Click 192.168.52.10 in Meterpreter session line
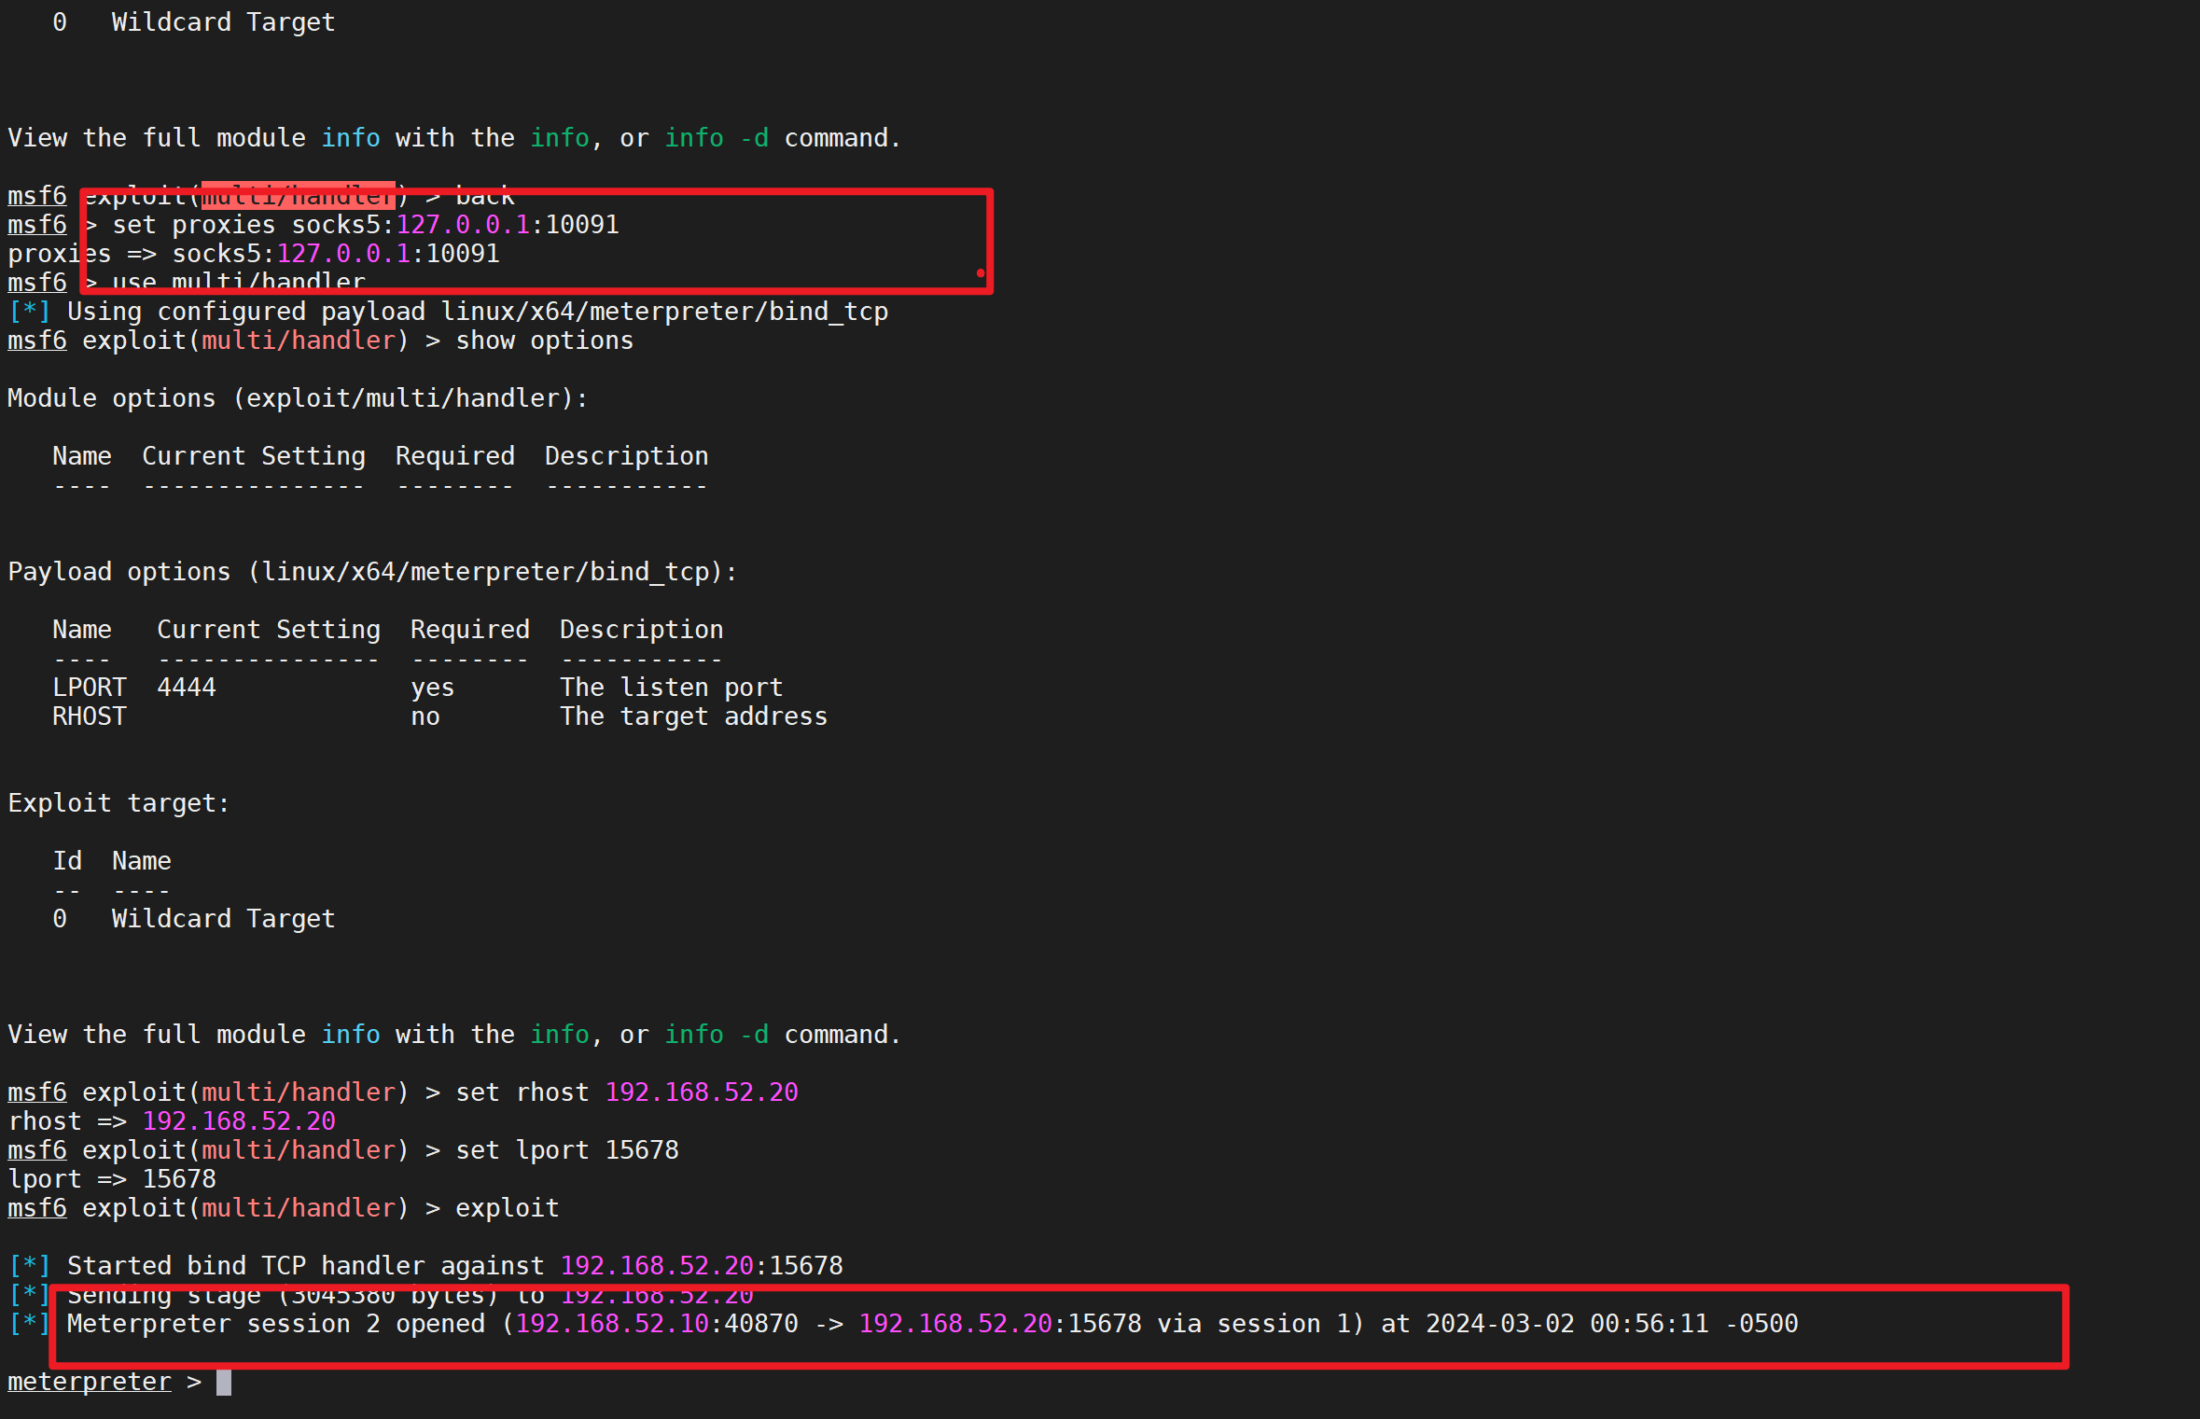 [x=612, y=1324]
